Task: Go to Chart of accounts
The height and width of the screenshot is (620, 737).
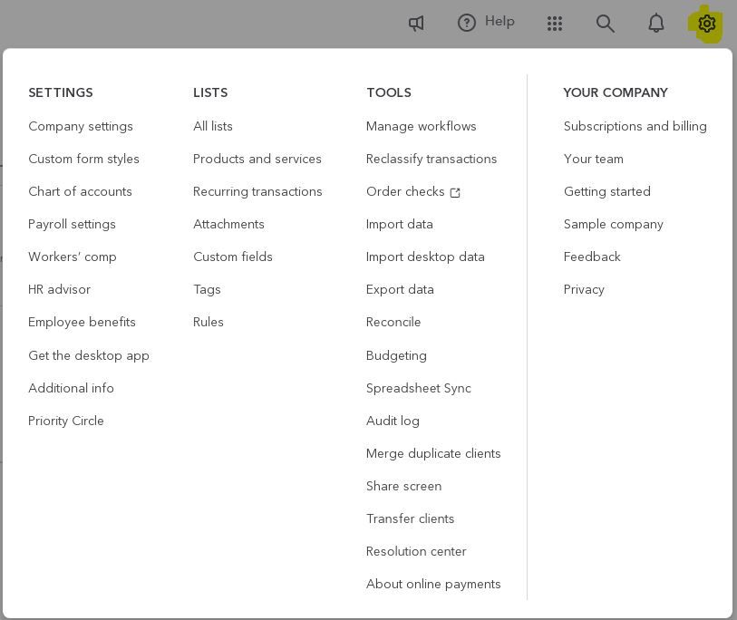Action: tap(80, 192)
